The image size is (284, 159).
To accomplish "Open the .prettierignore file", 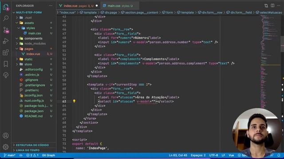I will [35, 85].
